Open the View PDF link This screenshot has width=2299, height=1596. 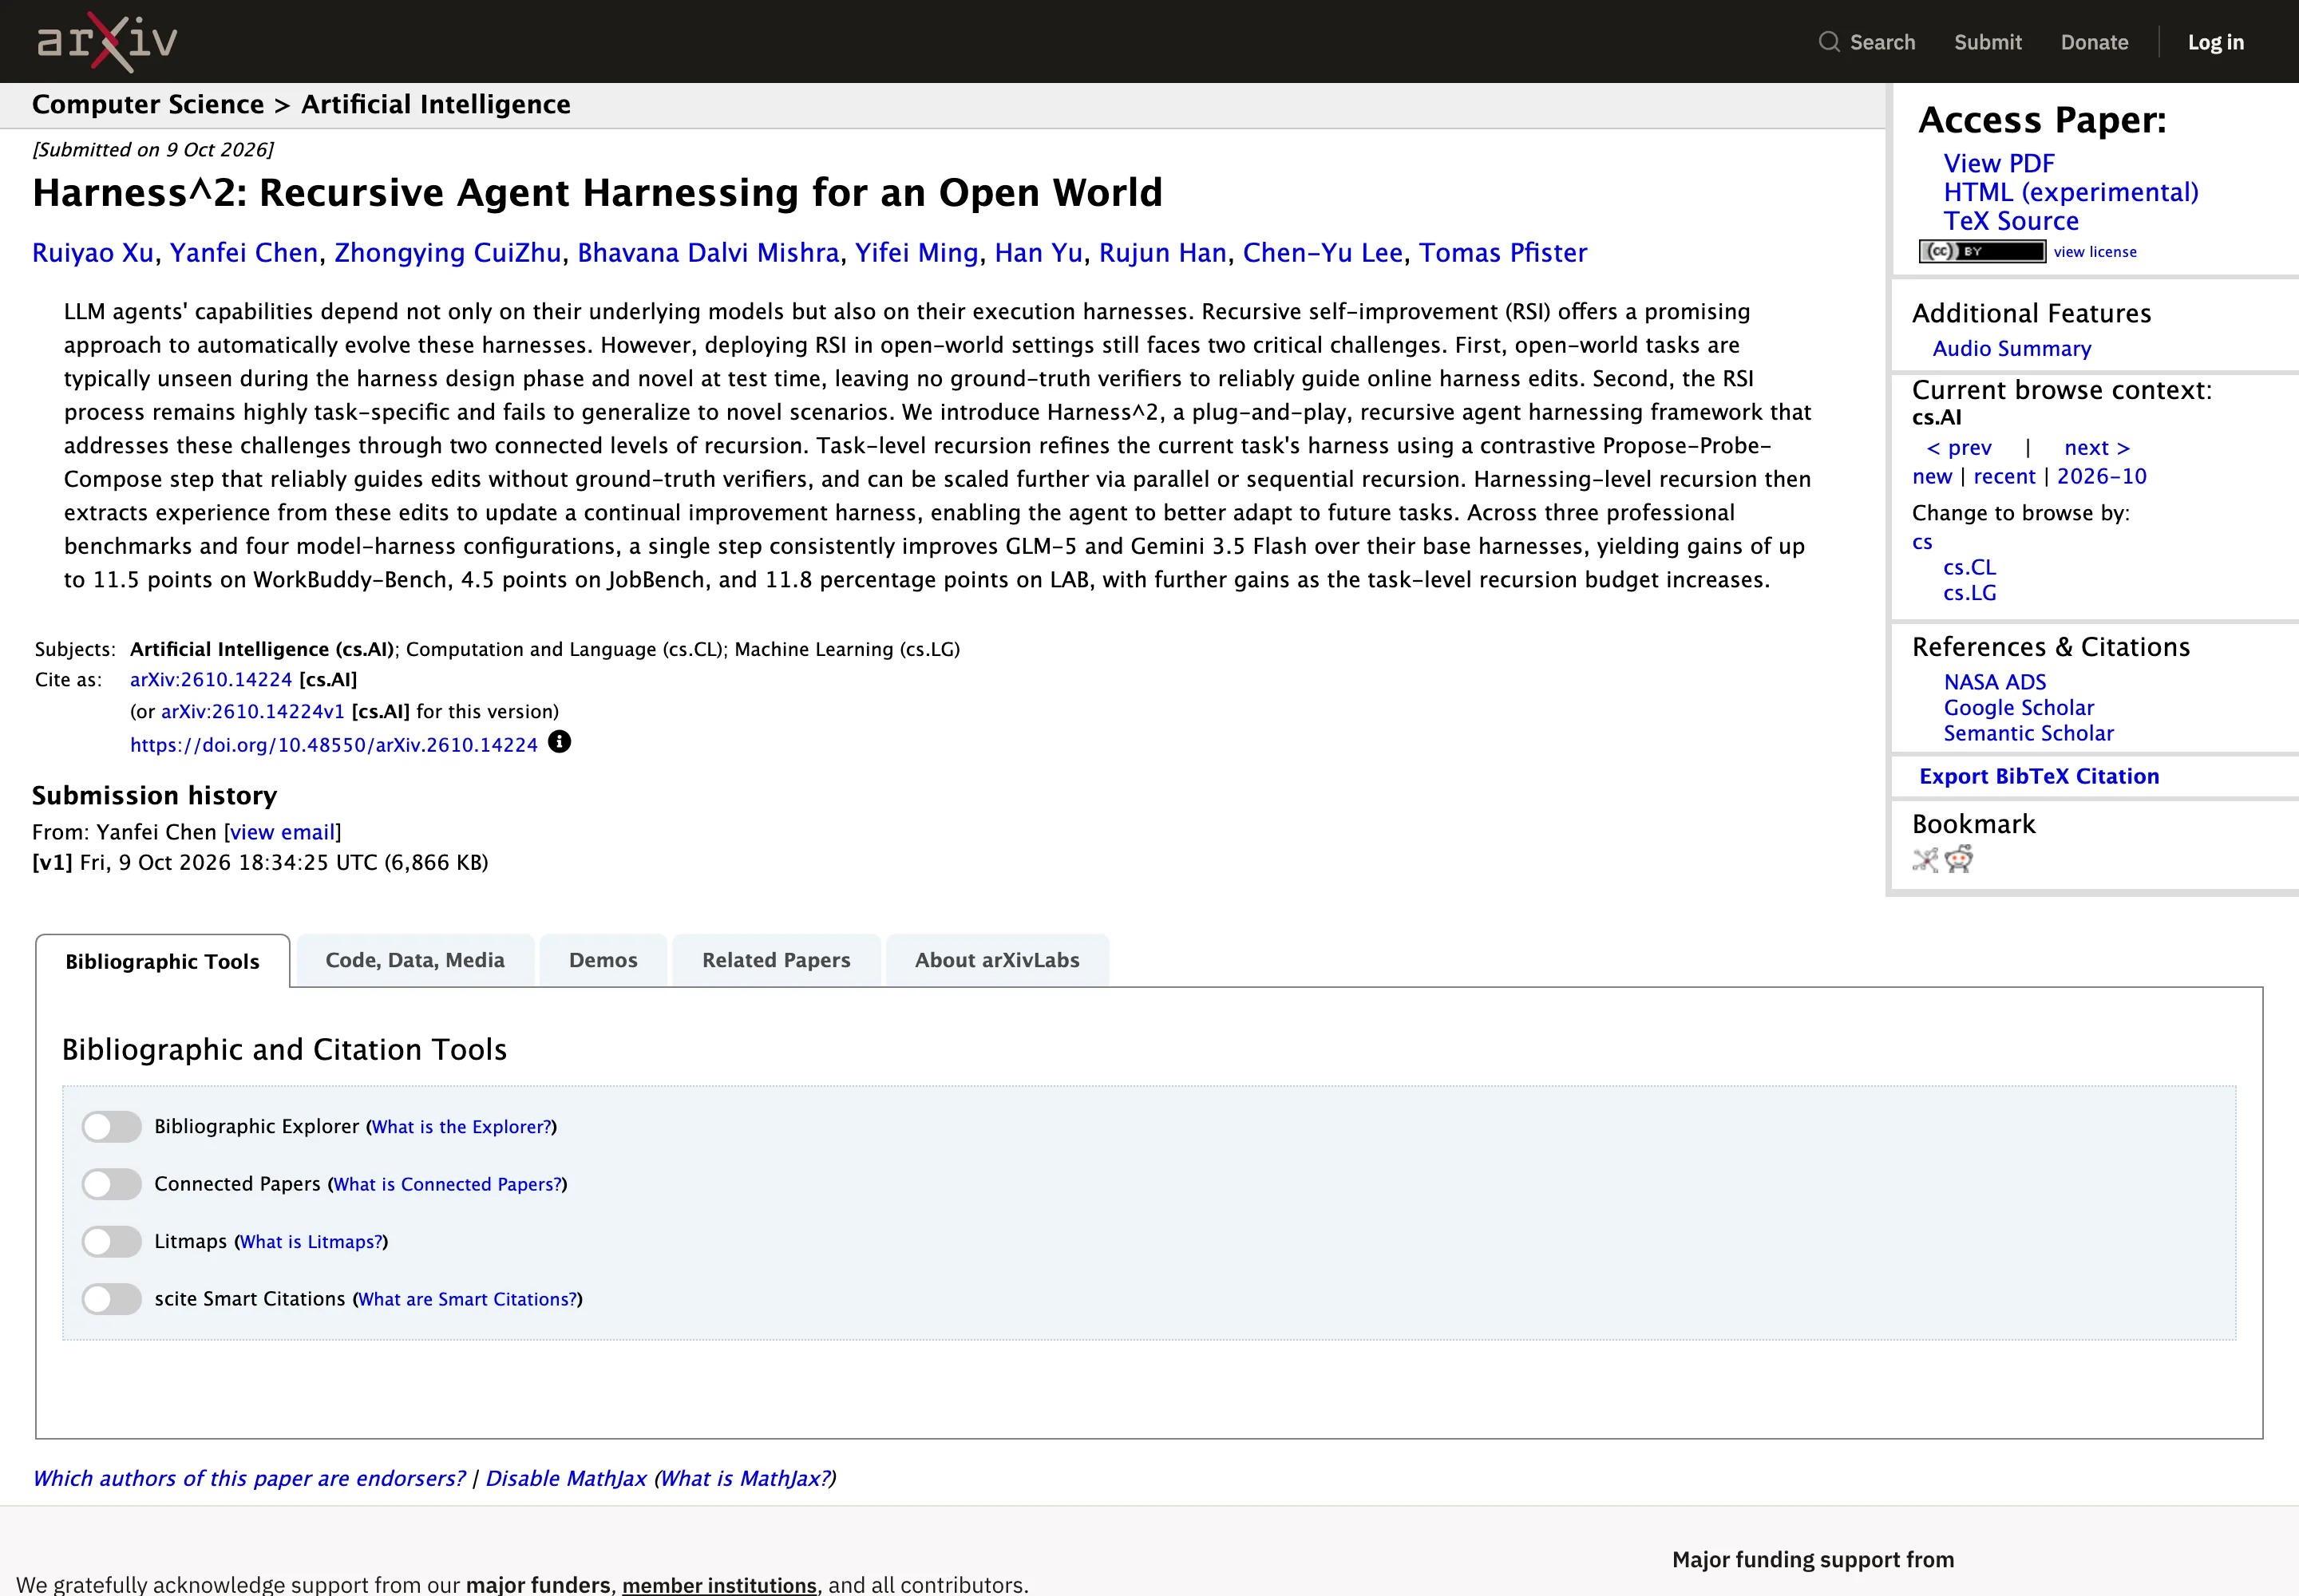[x=1999, y=163]
